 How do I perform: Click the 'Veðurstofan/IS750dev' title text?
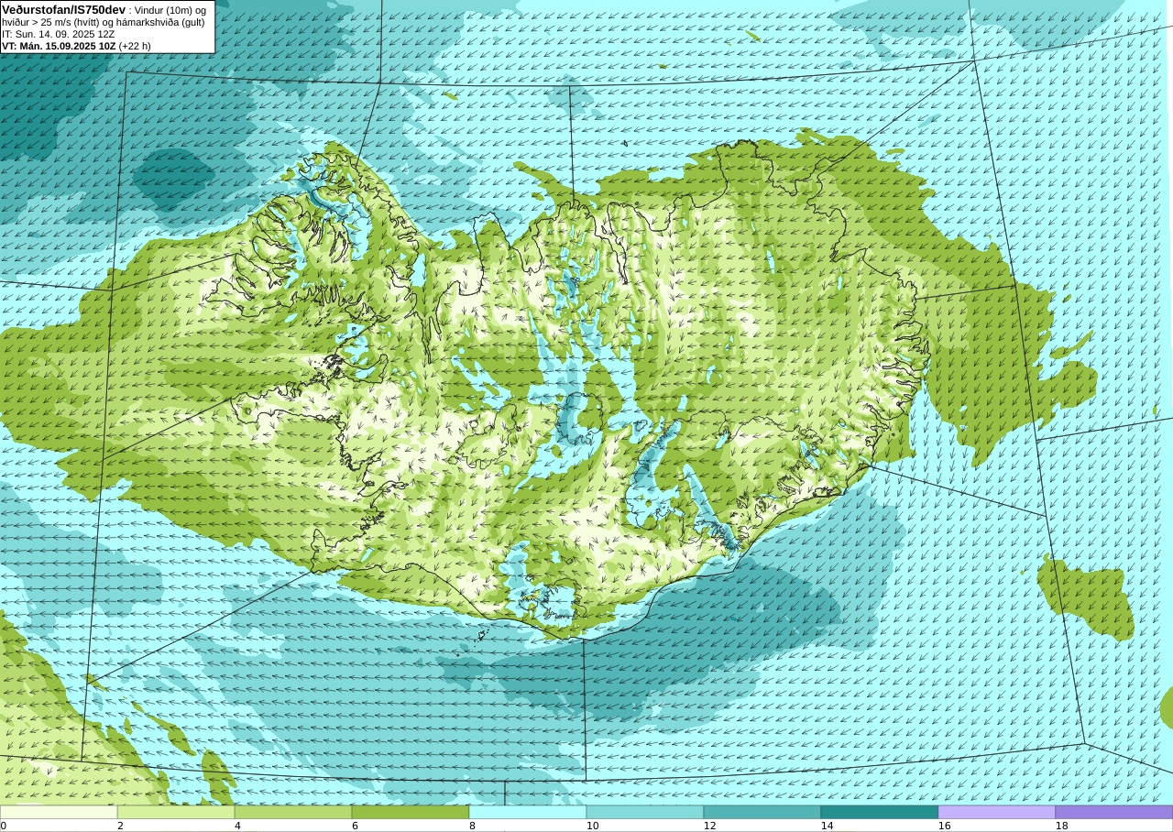pos(64,9)
